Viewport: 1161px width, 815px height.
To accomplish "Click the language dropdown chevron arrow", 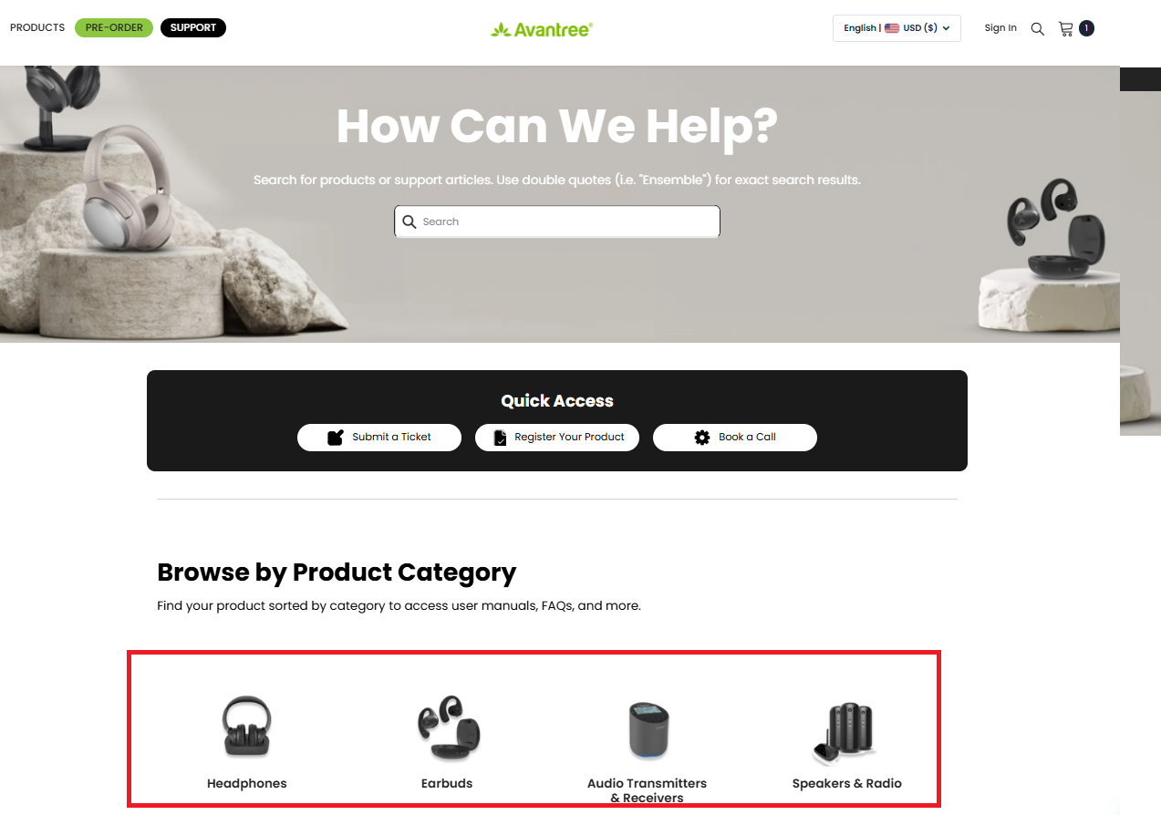I will [x=947, y=28].
